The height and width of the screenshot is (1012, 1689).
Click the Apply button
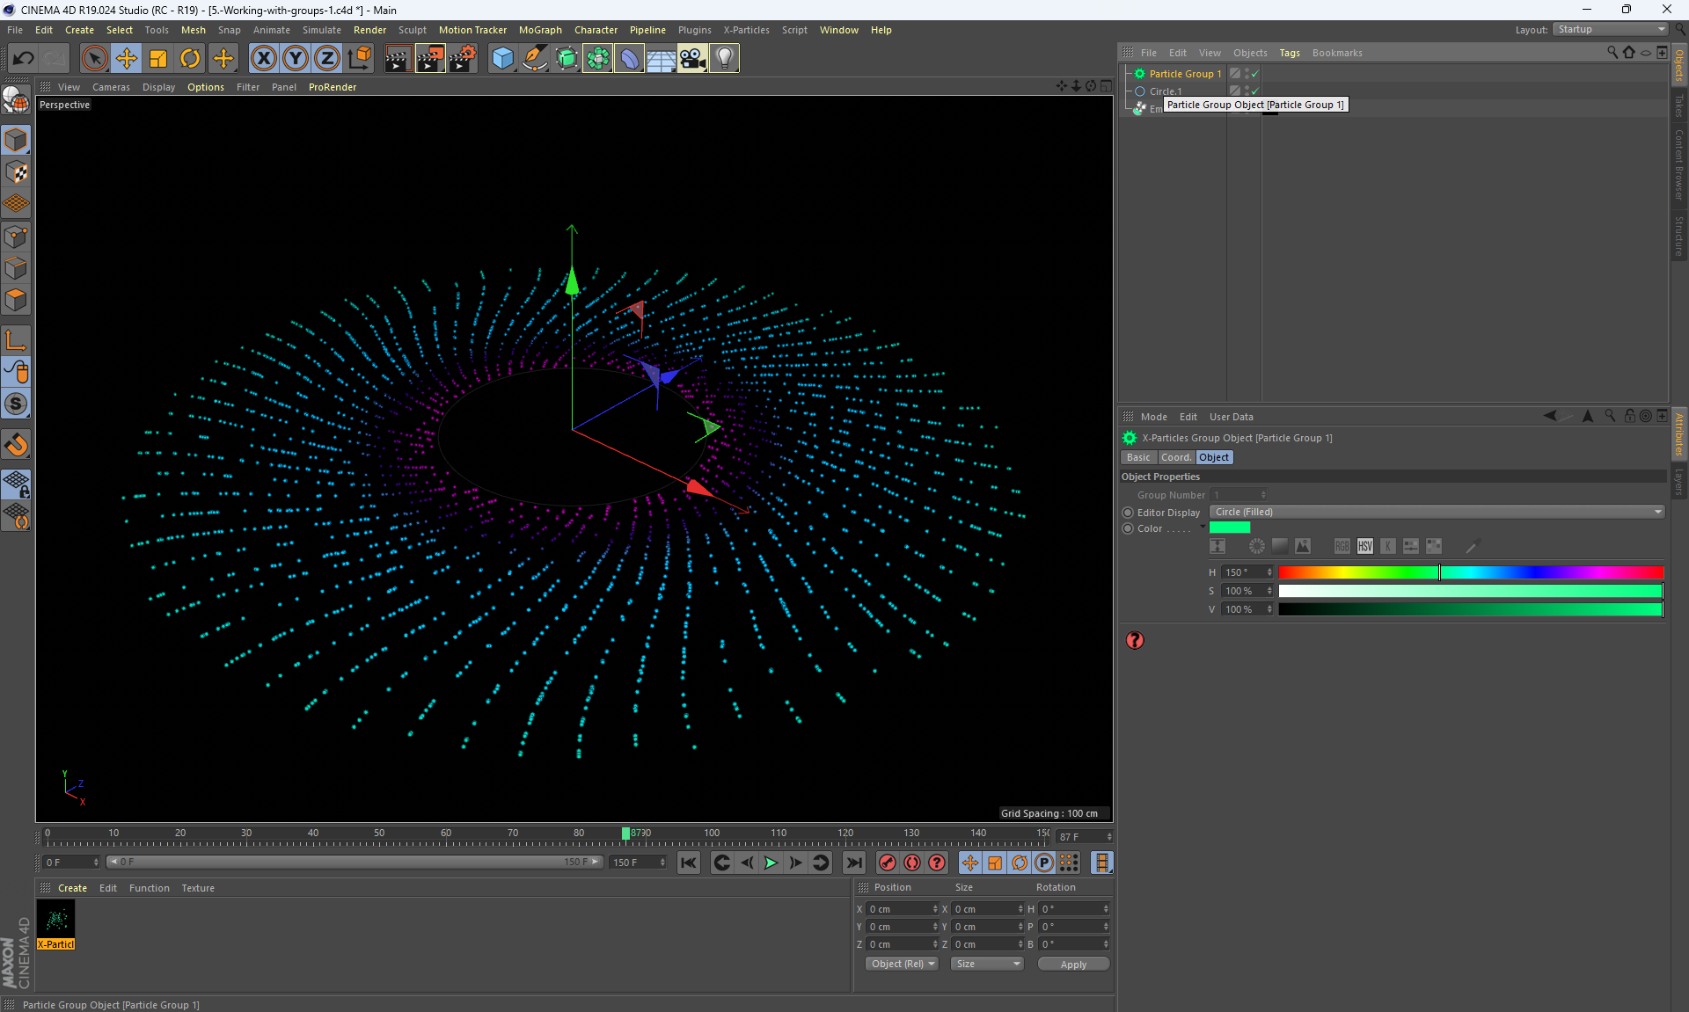(1072, 965)
